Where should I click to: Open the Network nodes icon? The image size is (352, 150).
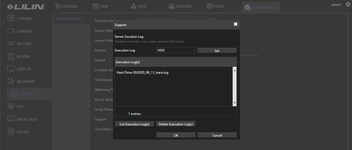click(x=11, y=82)
